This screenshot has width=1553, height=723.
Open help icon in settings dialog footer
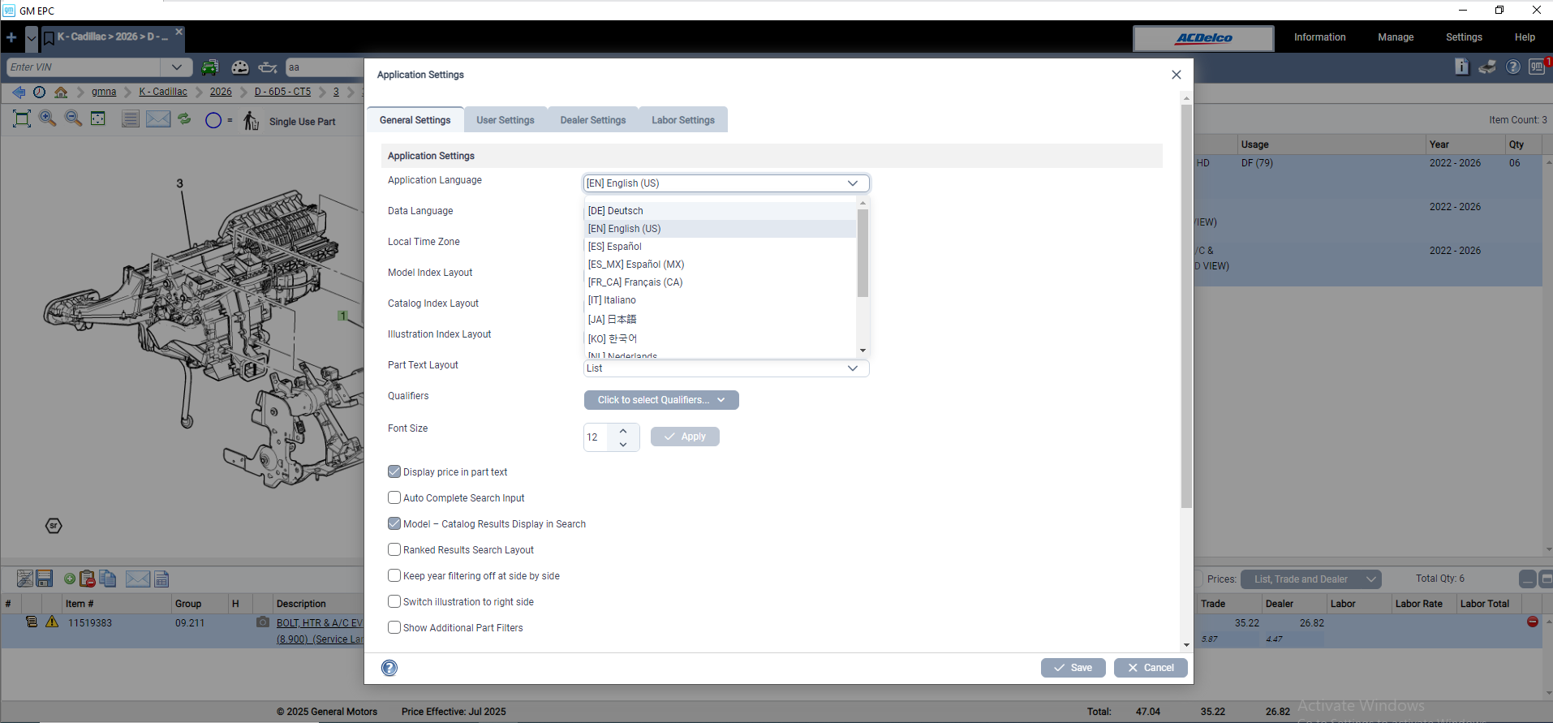coord(389,668)
